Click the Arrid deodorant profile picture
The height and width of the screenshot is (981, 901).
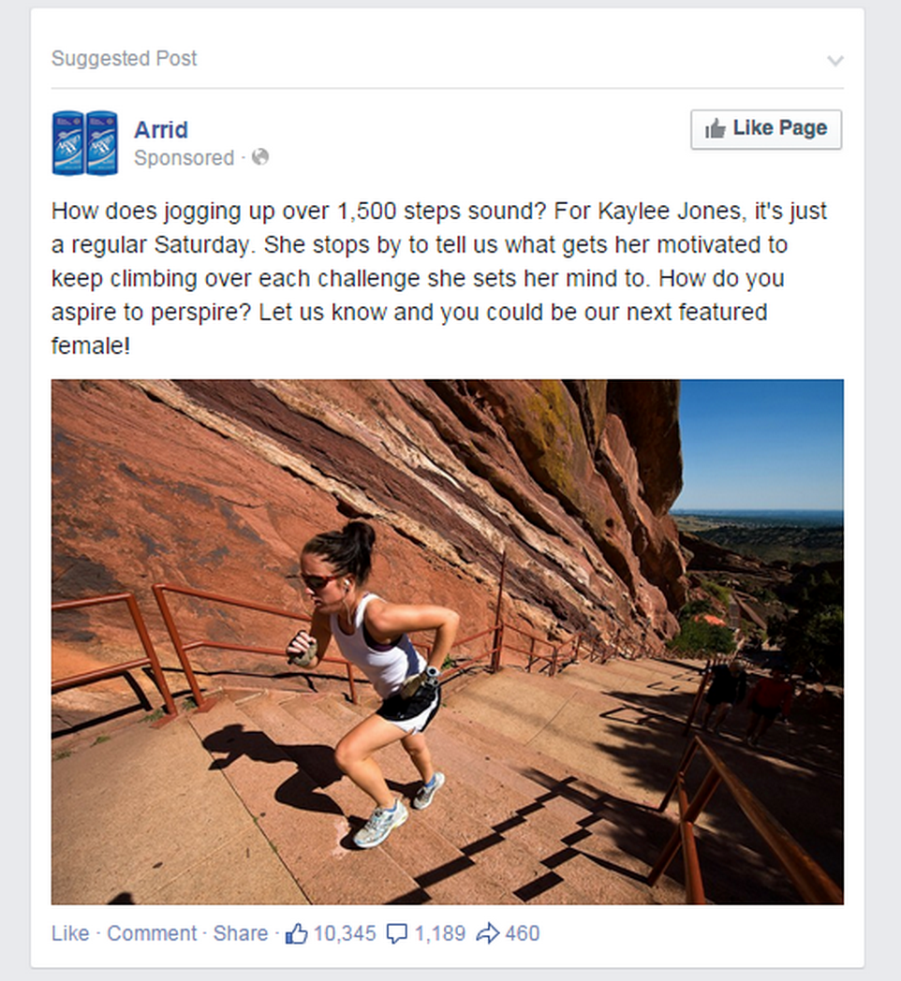[x=84, y=142]
